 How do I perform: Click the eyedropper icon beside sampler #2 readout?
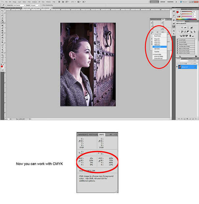pyautogui.click(x=99, y=161)
